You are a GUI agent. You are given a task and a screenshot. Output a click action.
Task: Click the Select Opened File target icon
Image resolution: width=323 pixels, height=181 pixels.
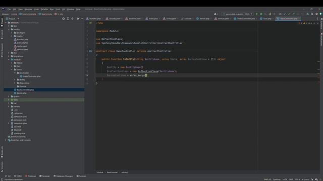[64, 19]
